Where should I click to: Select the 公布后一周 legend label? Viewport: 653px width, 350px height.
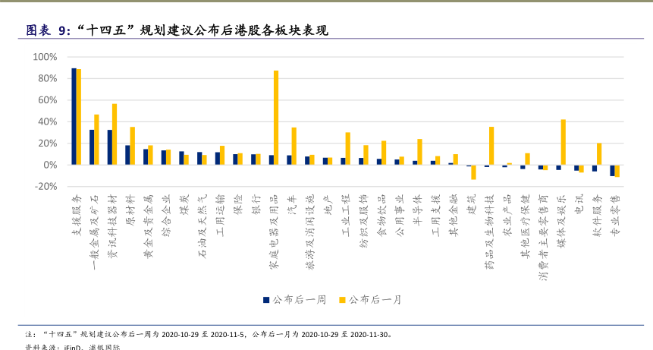[x=299, y=300]
